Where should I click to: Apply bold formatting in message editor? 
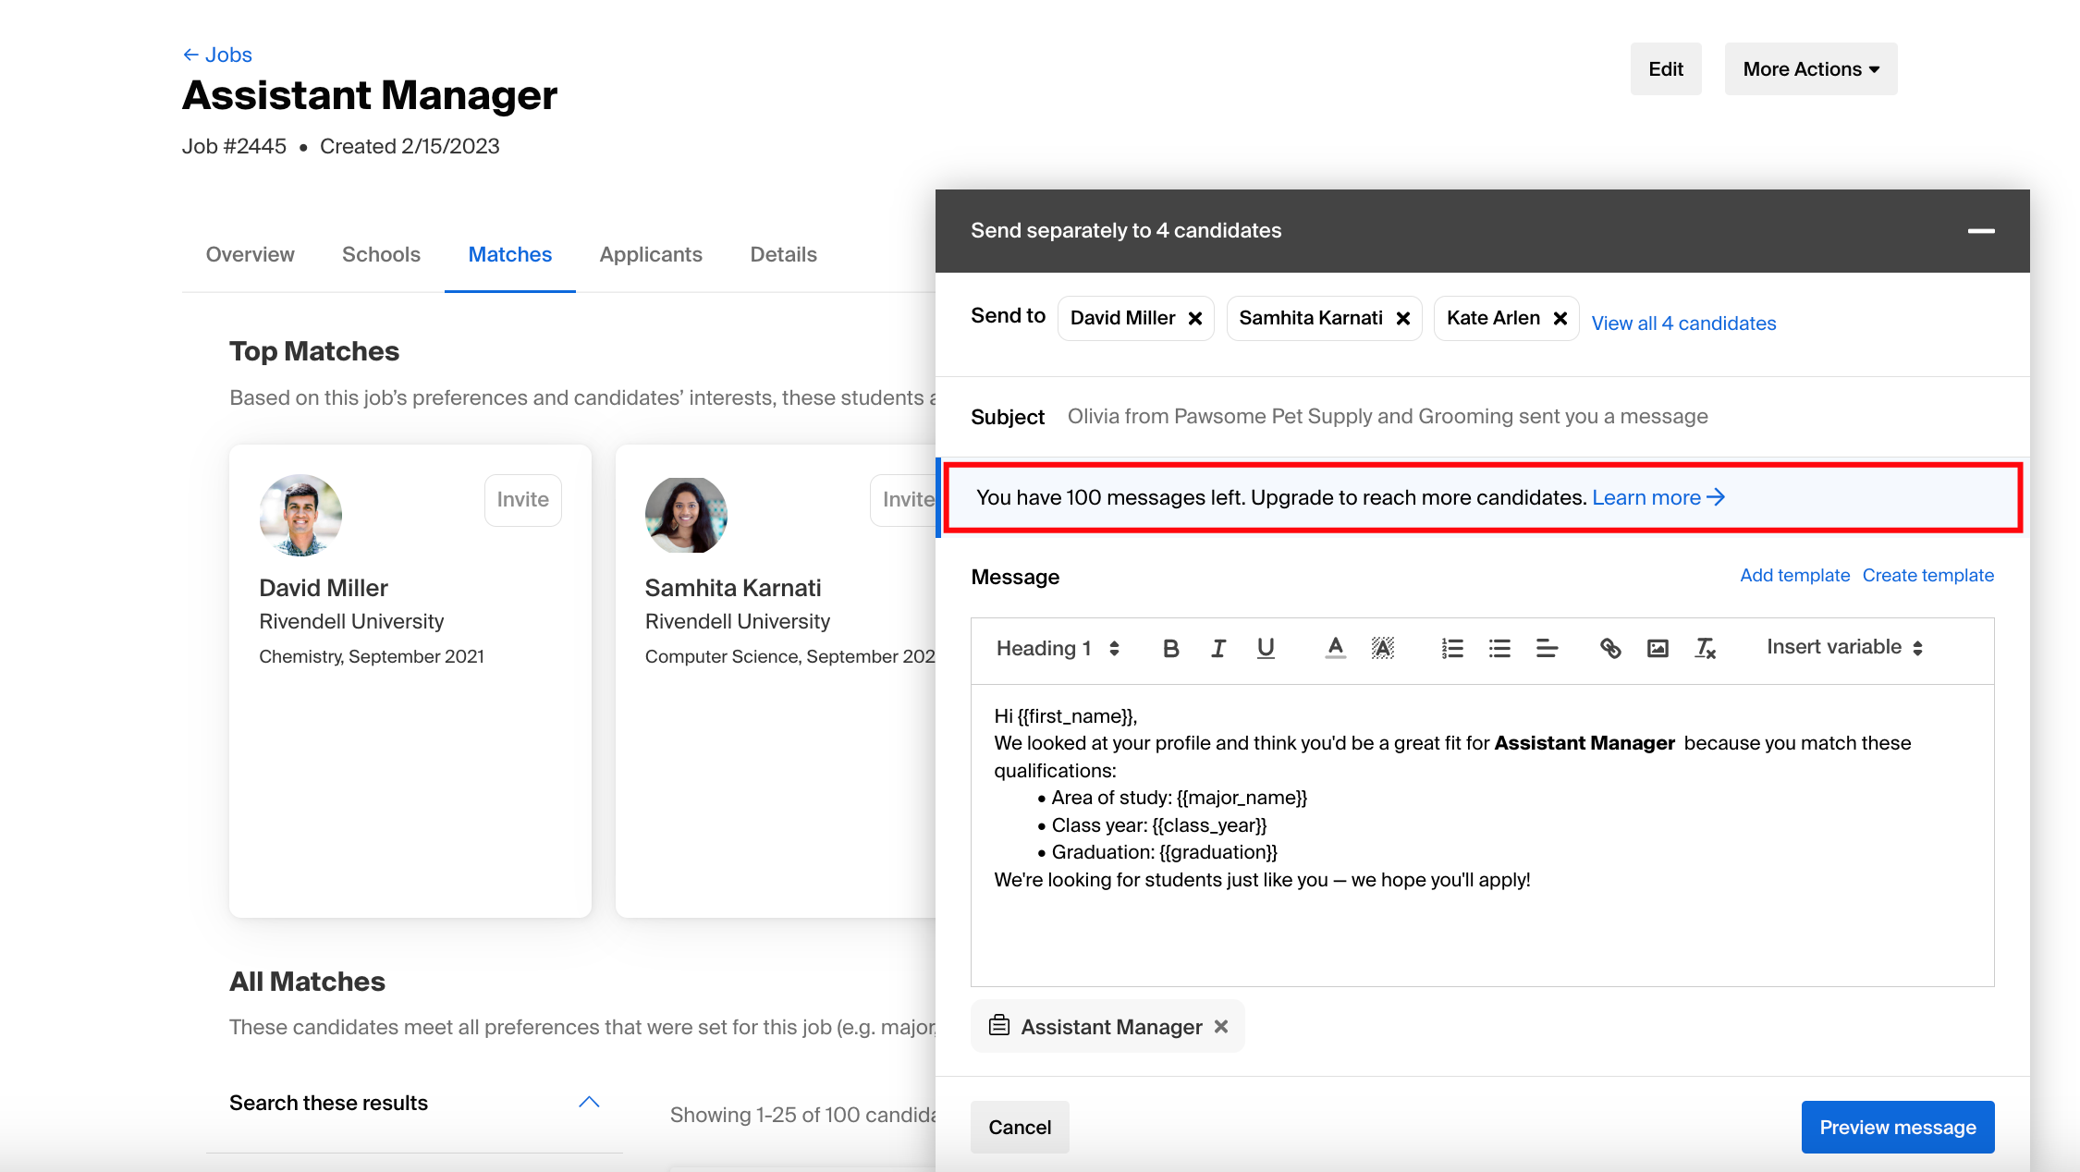[x=1170, y=649]
